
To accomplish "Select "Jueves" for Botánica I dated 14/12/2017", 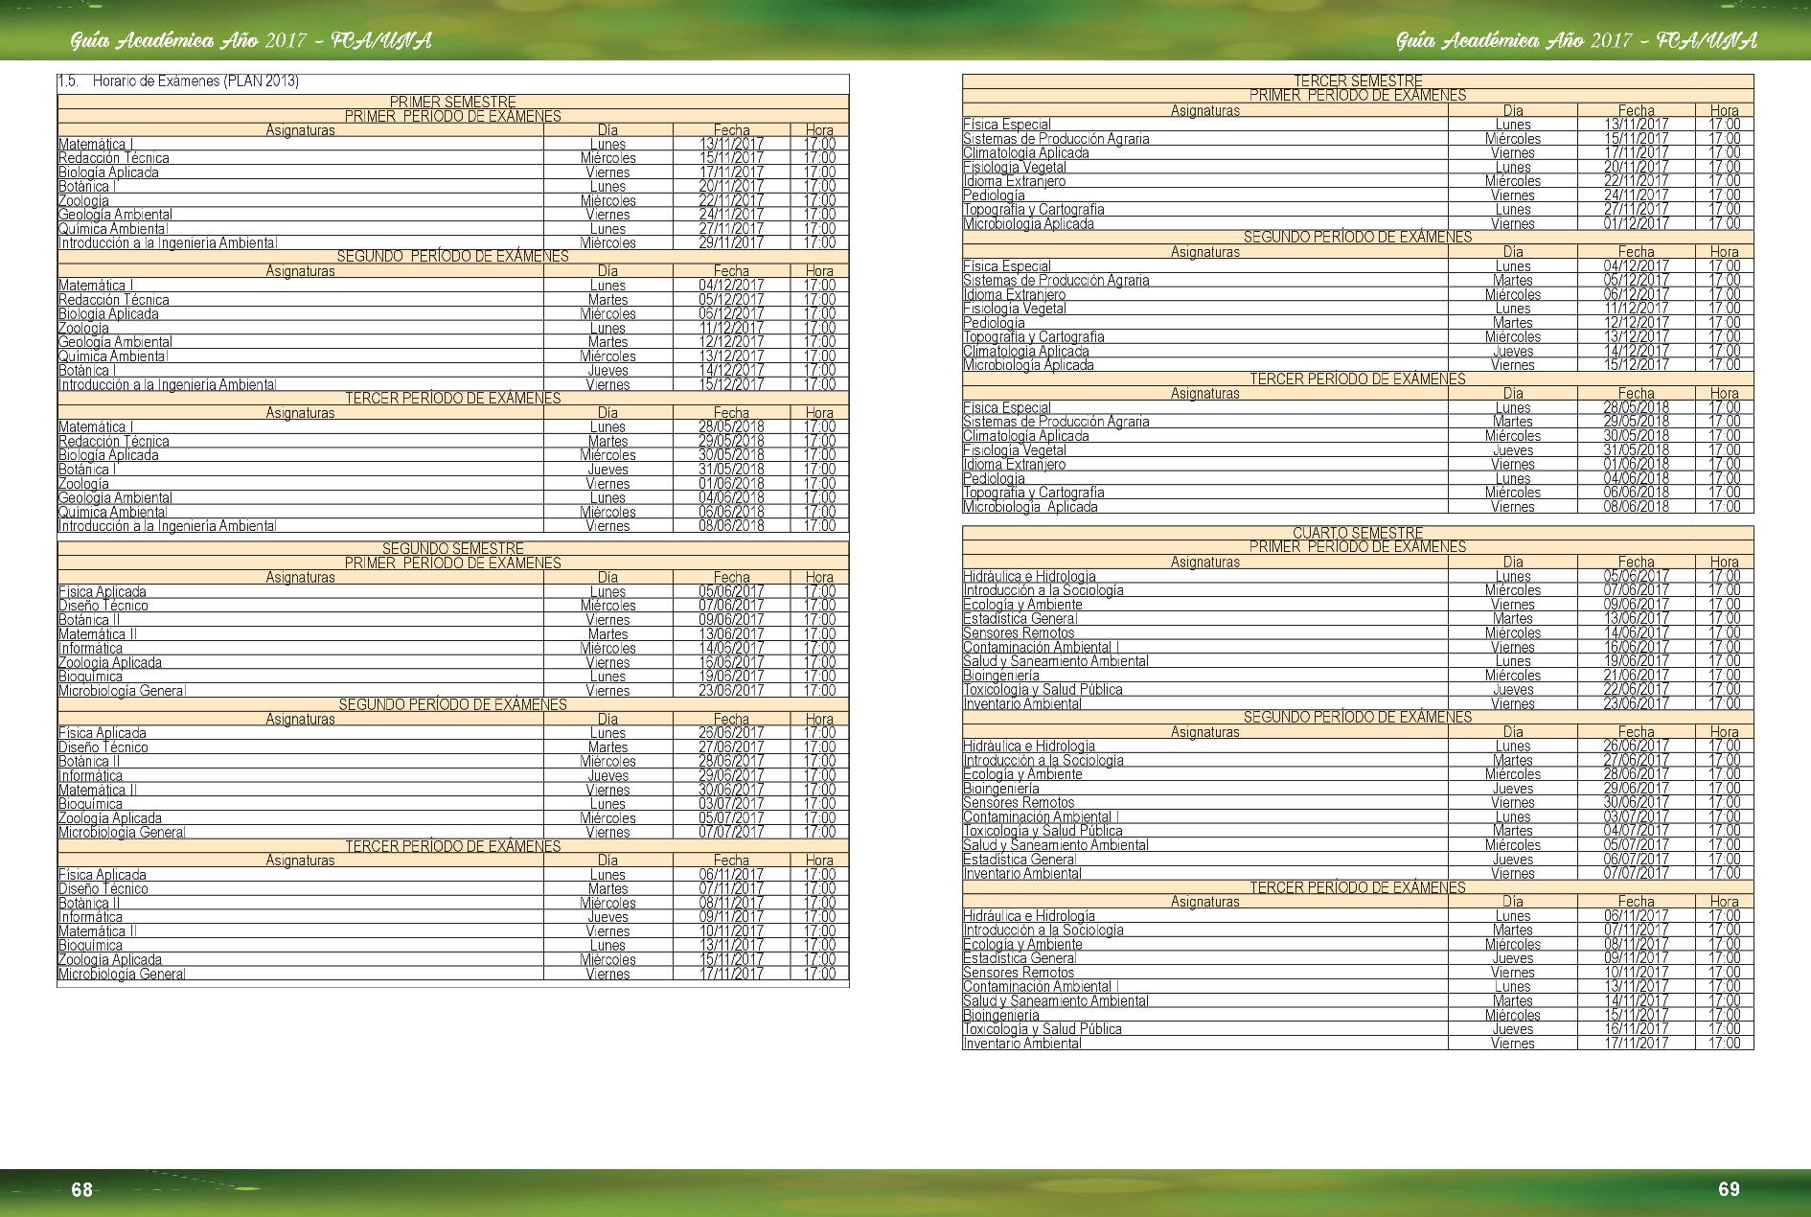I will (607, 371).
